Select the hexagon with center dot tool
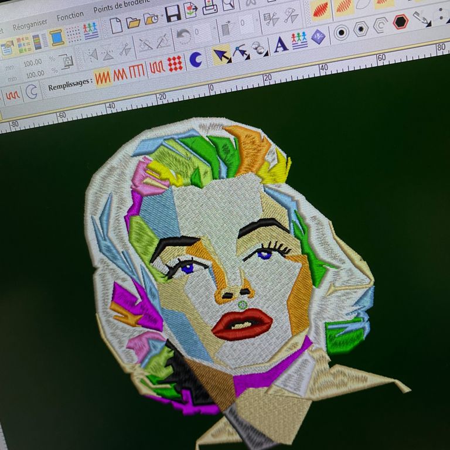 click(x=360, y=29)
